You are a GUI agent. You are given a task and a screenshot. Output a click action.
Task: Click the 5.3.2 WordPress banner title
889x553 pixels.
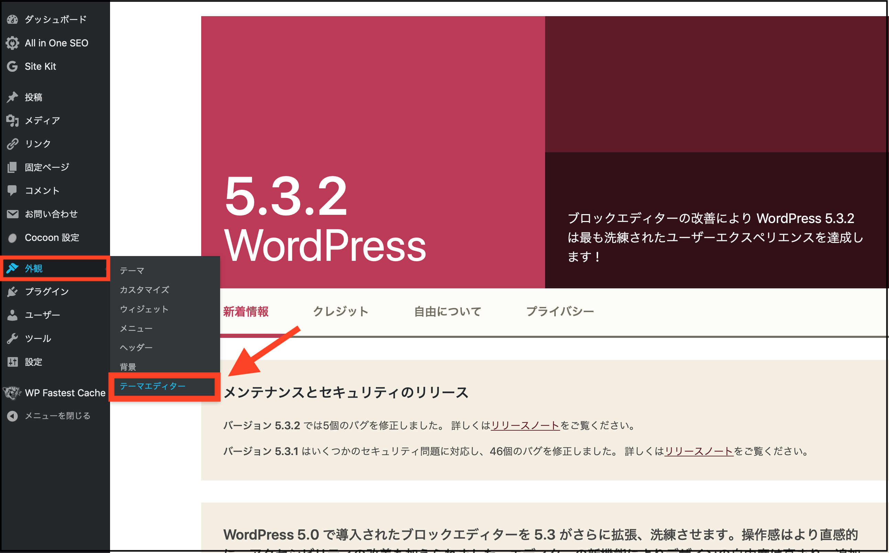[x=325, y=219]
